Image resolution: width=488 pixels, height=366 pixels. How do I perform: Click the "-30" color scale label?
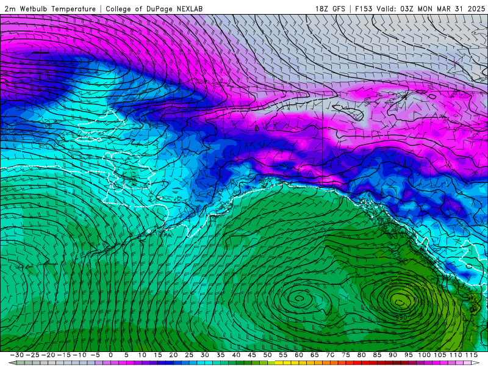pyautogui.click(x=17, y=355)
